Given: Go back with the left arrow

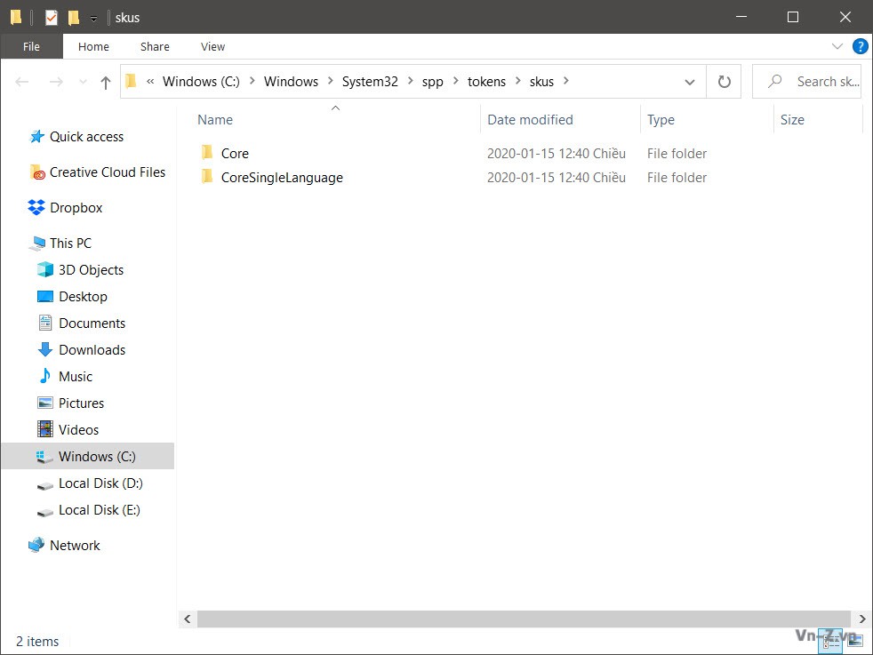Looking at the screenshot, I should tap(21, 83).
